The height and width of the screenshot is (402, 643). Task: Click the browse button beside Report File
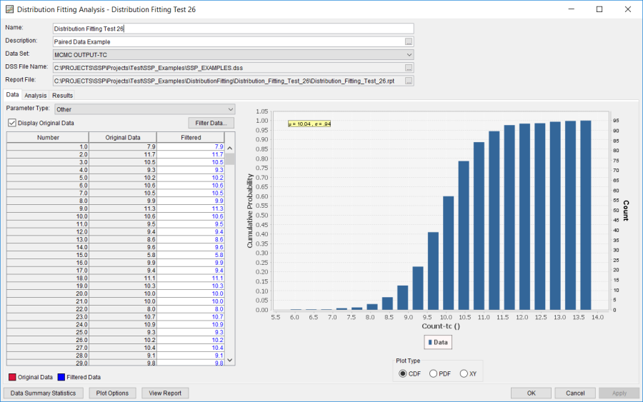tap(409, 81)
